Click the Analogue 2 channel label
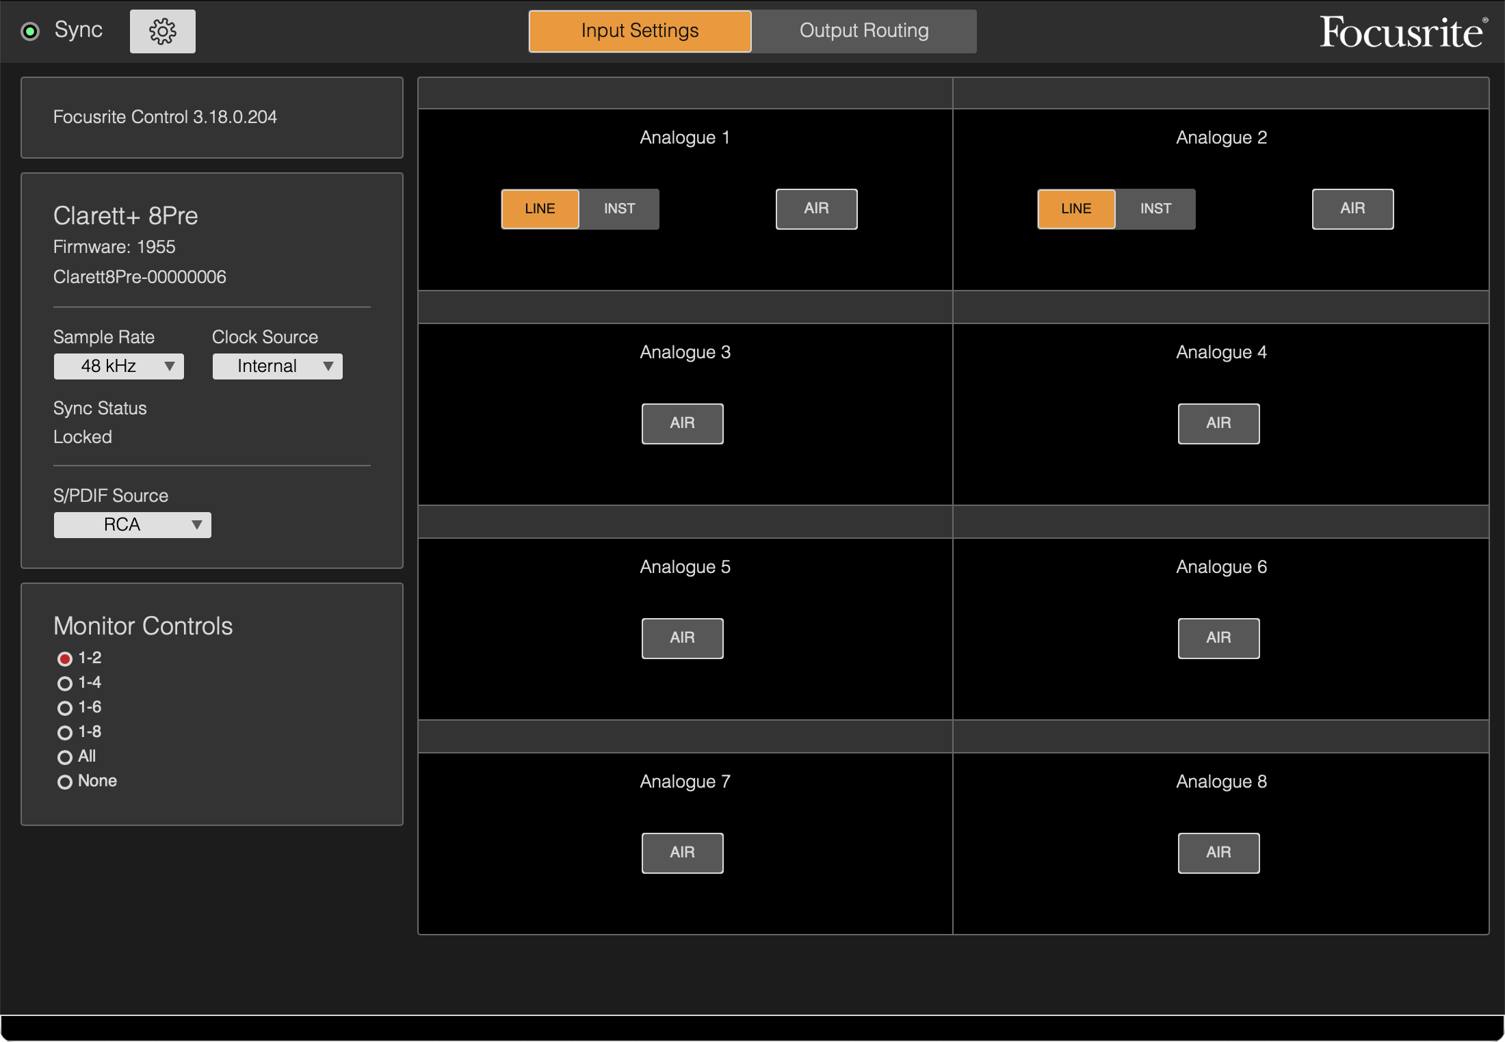Viewport: 1505px width, 1042px height. (x=1221, y=137)
